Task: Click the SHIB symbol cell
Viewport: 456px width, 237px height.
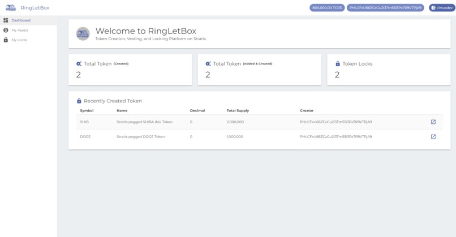Action: pos(84,122)
